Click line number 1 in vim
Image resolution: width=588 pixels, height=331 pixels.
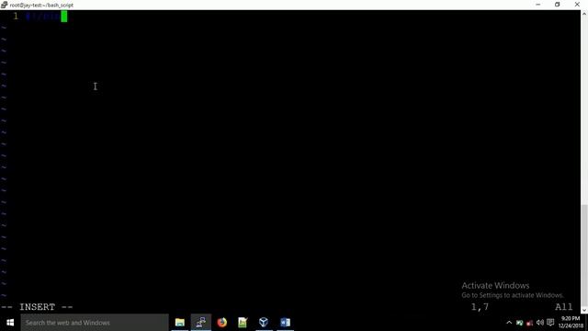pyautogui.click(x=16, y=17)
